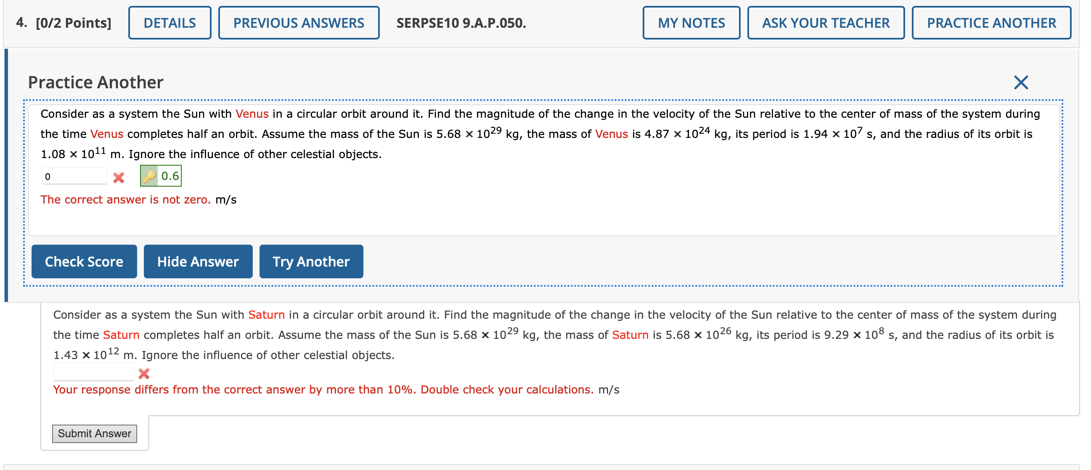Viewport: 1091px width, 470px height.
Task: Close the Practice Another panel
Action: (1021, 82)
